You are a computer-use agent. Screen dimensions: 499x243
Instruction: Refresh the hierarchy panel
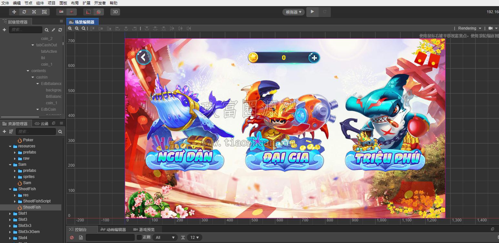60,30
